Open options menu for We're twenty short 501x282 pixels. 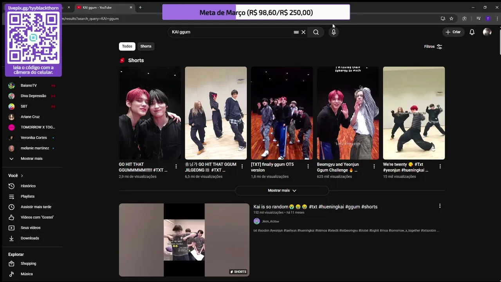[440, 166]
